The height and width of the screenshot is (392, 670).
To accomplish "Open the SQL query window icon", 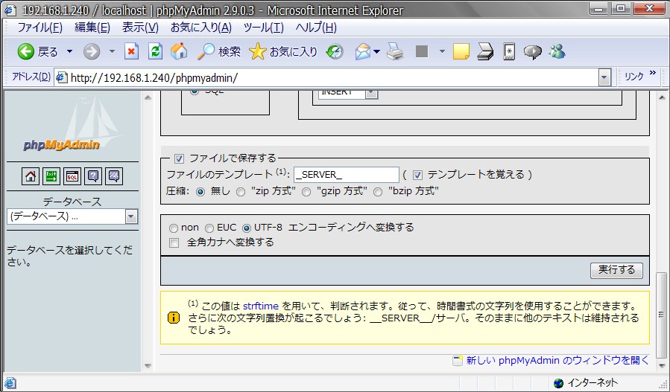I will (72, 176).
